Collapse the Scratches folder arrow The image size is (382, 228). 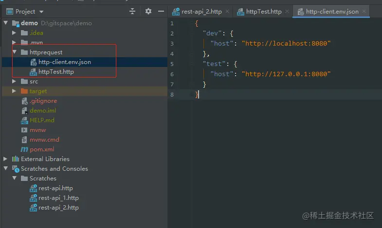[15, 178]
